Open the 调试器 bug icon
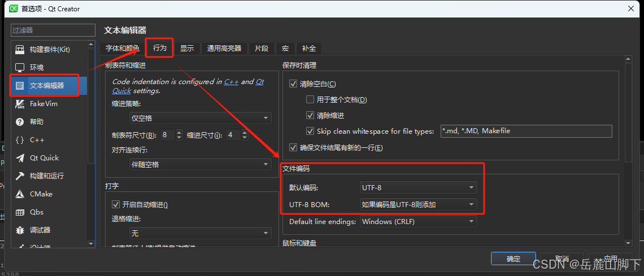 pyautogui.click(x=20, y=230)
